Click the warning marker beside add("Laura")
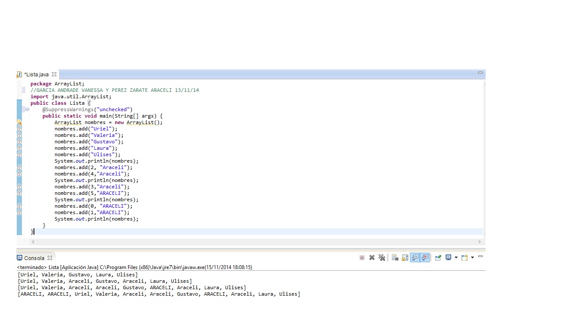 [x=19, y=148]
